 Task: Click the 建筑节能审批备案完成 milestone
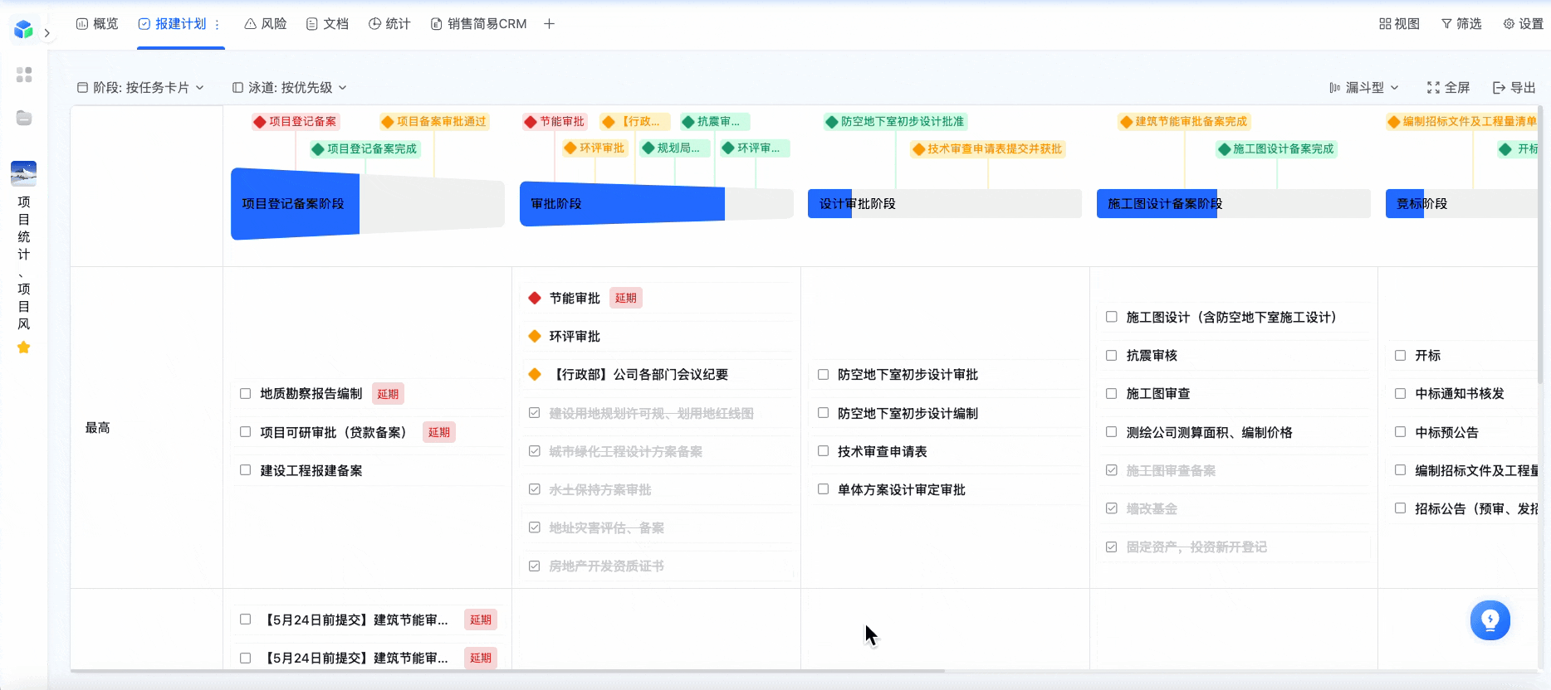click(1184, 122)
